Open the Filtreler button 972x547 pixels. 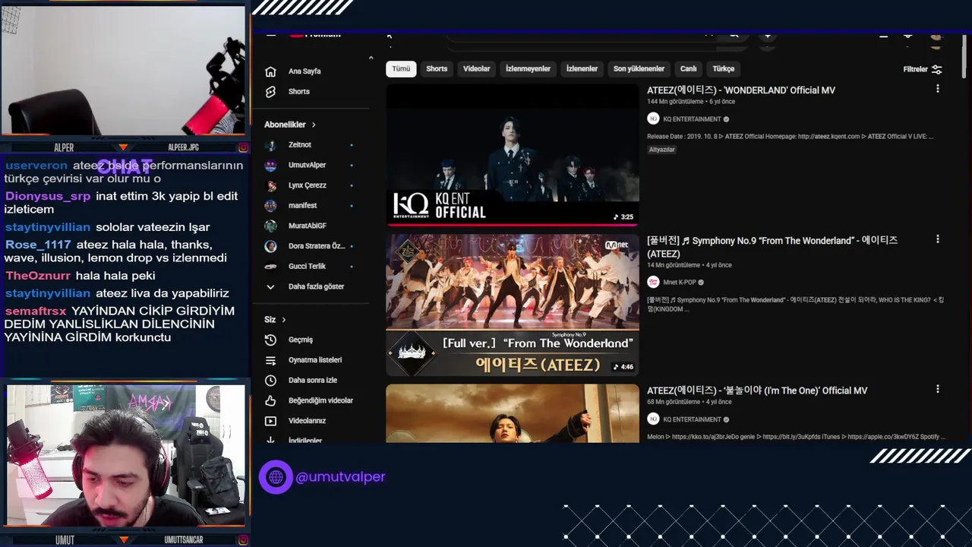923,69
